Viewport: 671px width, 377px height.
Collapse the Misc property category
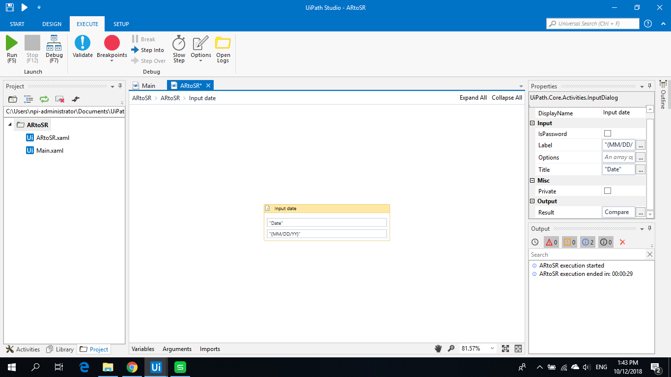pos(533,181)
